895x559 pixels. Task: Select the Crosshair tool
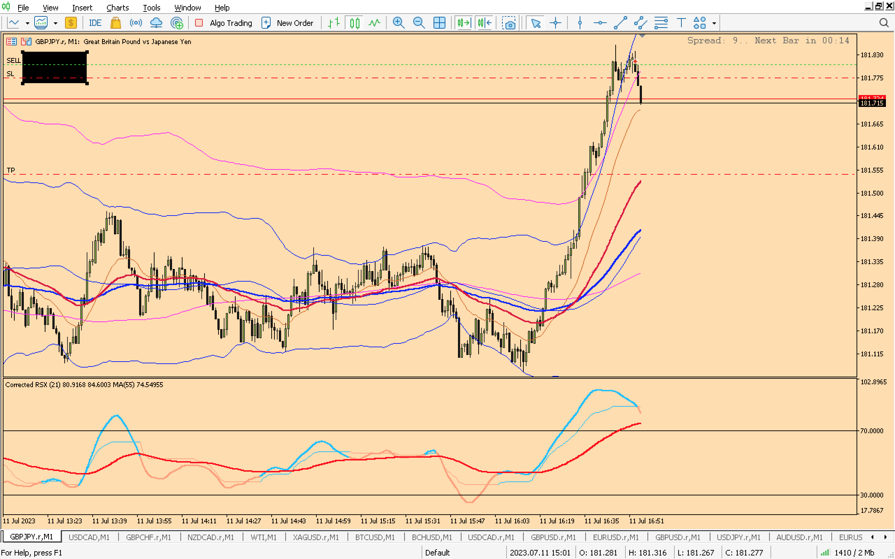(x=556, y=23)
